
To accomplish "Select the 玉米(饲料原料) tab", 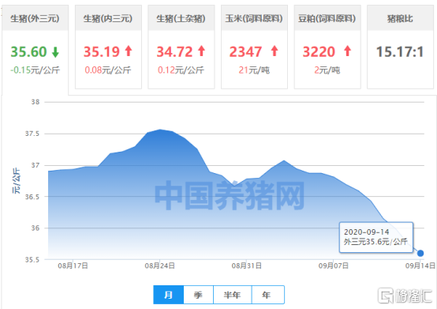I will point(254,47).
